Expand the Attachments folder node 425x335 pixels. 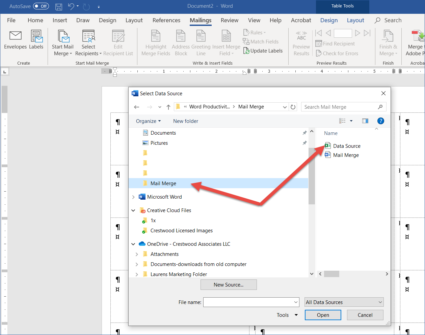137,254
